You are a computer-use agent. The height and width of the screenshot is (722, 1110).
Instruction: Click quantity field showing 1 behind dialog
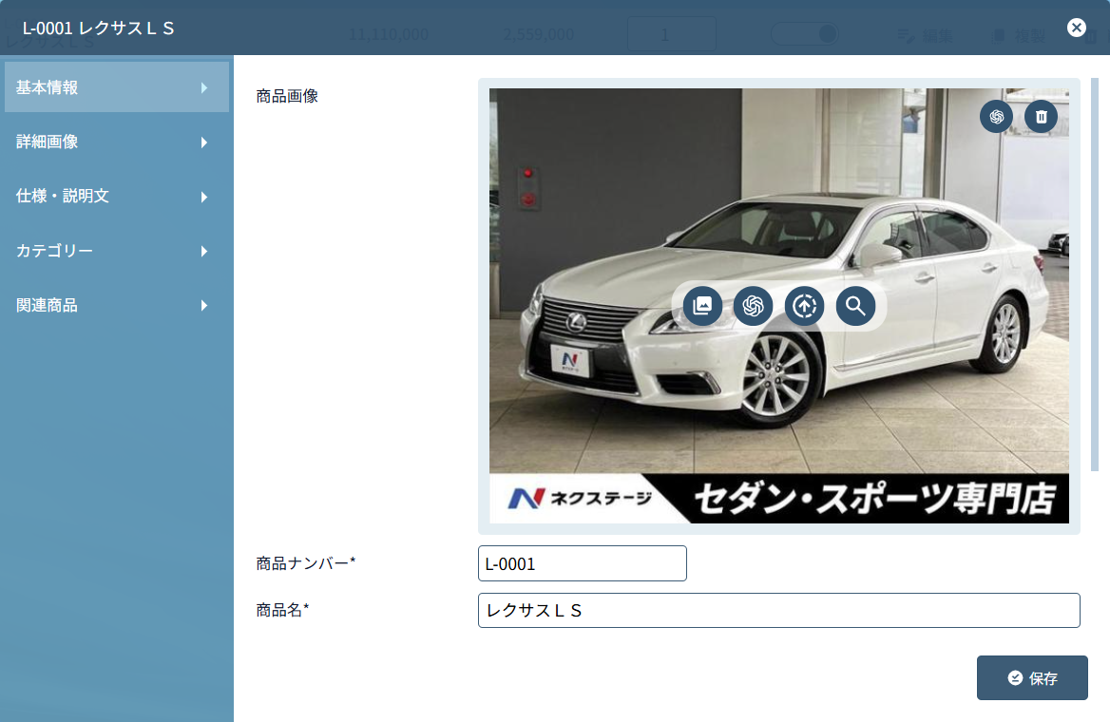coord(671,34)
